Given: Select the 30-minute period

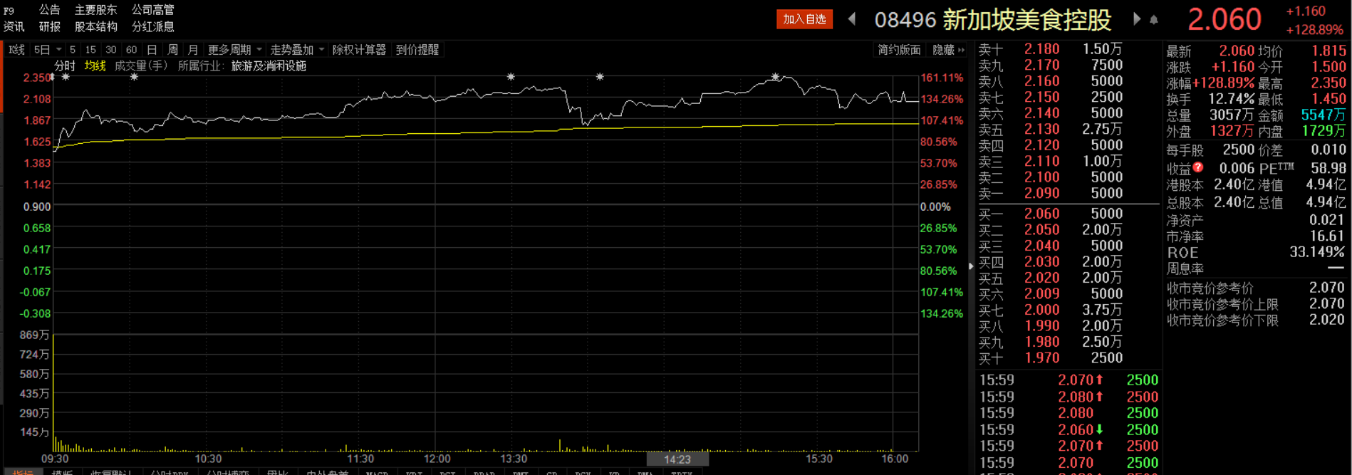Looking at the screenshot, I should pos(110,50).
